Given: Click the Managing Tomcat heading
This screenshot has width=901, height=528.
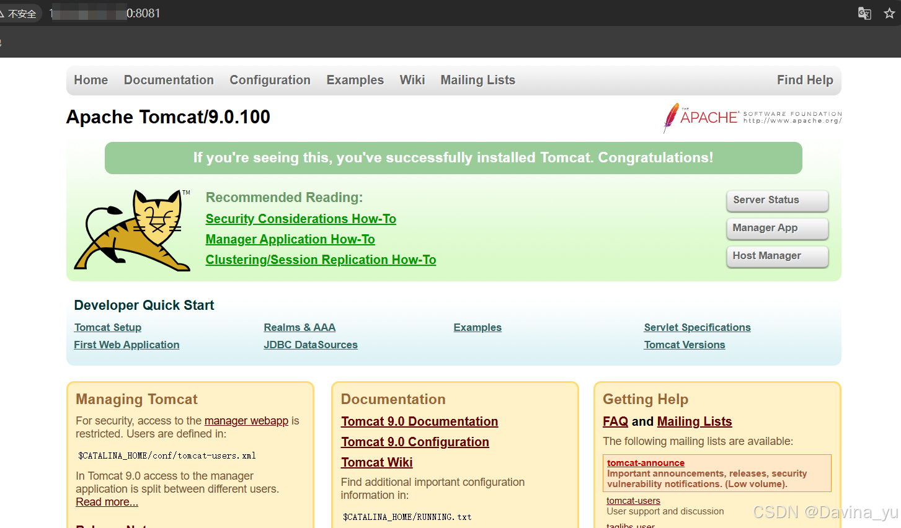Looking at the screenshot, I should click(x=136, y=399).
